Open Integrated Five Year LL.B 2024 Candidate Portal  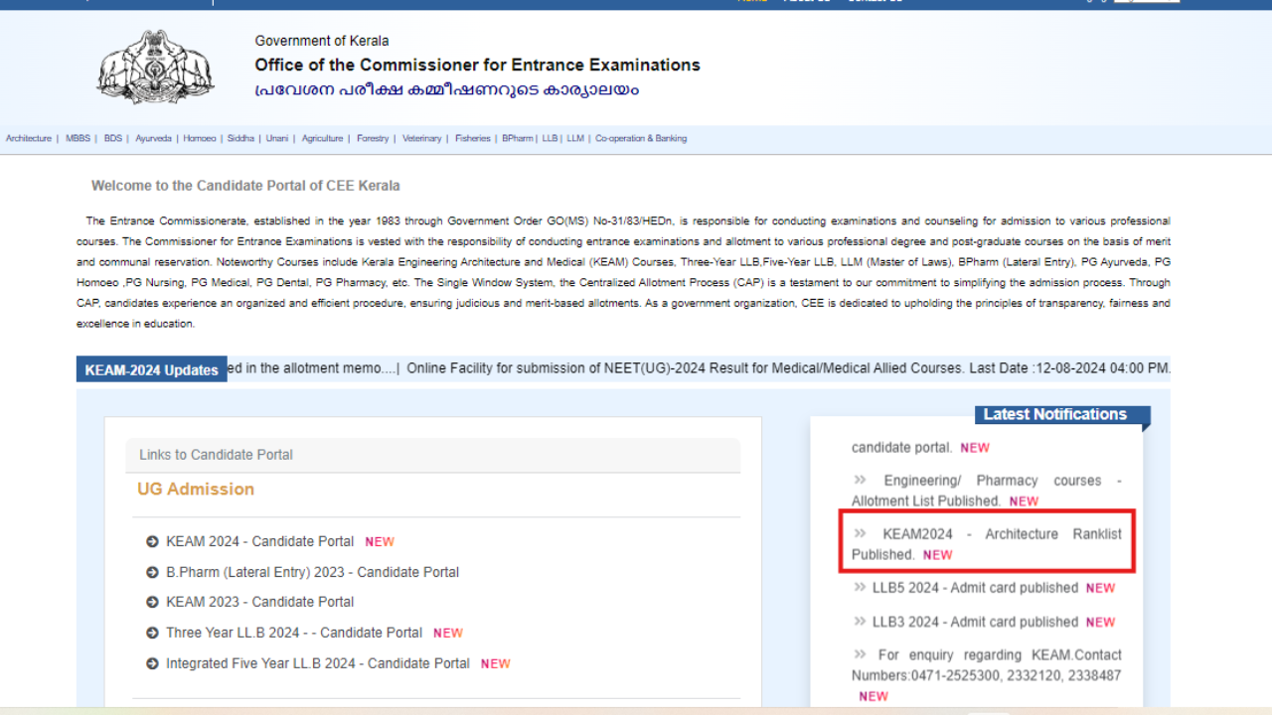click(x=317, y=663)
